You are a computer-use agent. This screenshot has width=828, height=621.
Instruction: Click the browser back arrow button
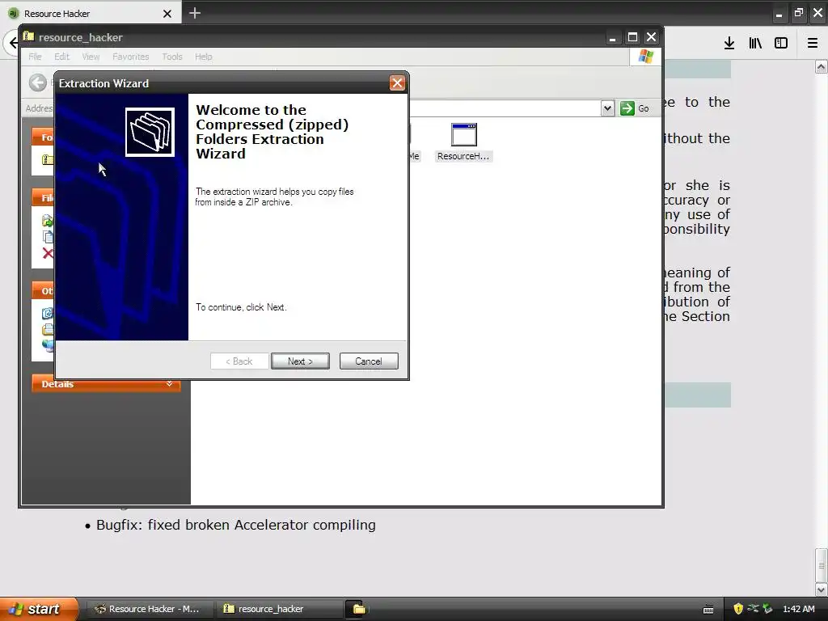(12, 44)
